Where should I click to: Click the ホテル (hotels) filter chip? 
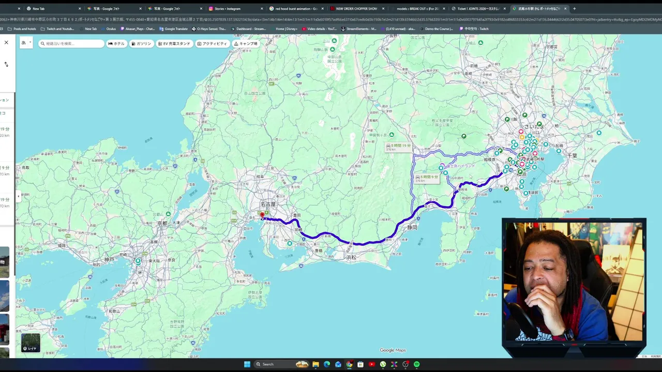pyautogui.click(x=116, y=44)
